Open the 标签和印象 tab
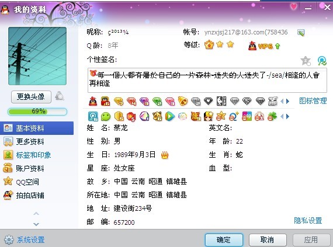 [37, 155]
